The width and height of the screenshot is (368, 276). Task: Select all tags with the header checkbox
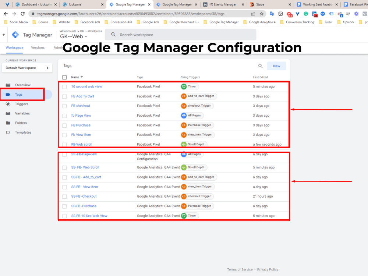tap(64, 77)
